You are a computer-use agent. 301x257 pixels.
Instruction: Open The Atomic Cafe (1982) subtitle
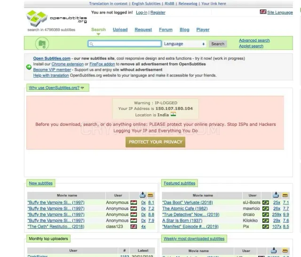click(x=185, y=209)
